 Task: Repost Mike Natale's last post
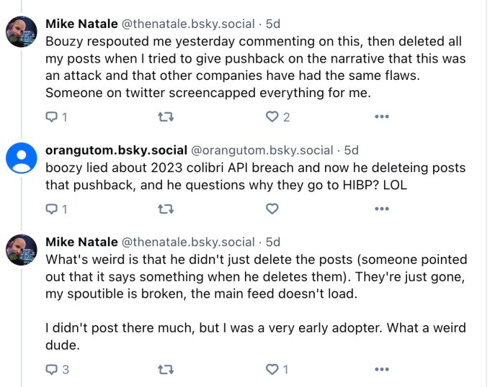tap(166, 370)
